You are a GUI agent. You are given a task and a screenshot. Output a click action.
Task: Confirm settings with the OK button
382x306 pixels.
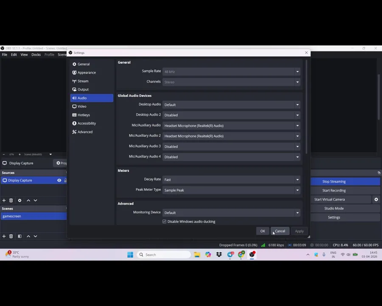point(263,231)
